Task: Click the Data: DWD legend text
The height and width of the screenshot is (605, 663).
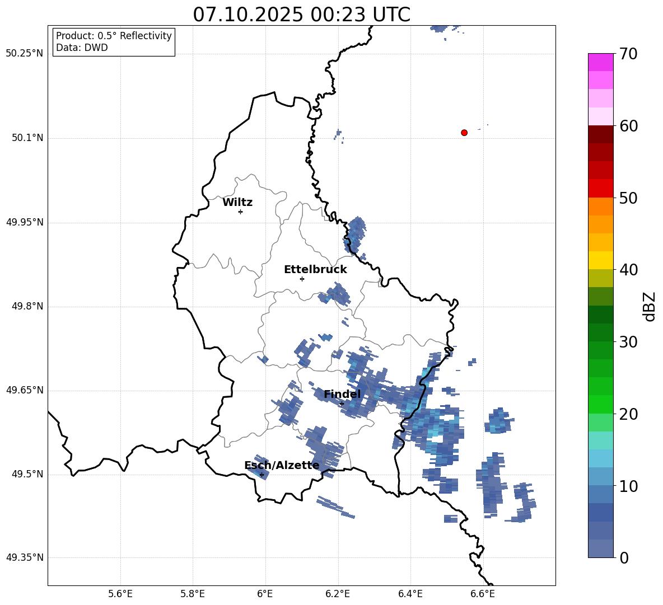Action: (82, 48)
